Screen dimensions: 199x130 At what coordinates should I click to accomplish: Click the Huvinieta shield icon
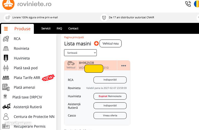coord(6,58)
